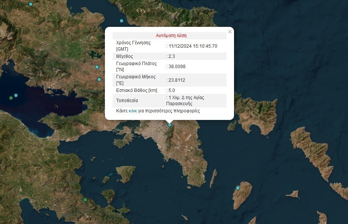
Task: Close the earthquake info popup
Action: click(x=230, y=32)
